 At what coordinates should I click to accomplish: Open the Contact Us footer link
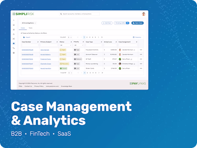click(x=28, y=86)
